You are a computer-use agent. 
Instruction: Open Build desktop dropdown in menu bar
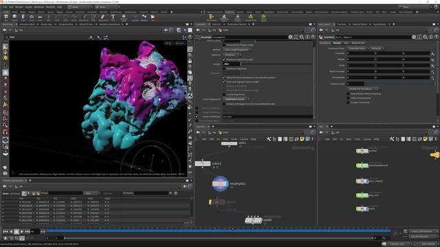79,7
